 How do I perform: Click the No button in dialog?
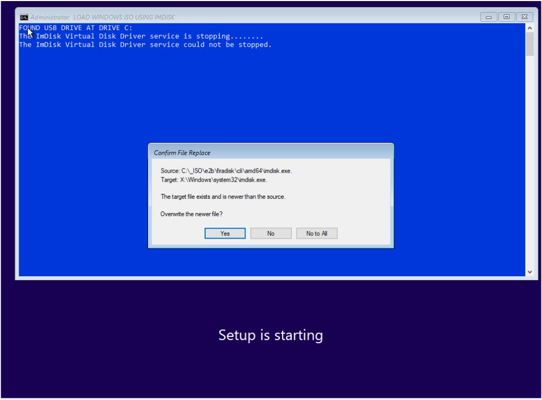click(x=270, y=234)
